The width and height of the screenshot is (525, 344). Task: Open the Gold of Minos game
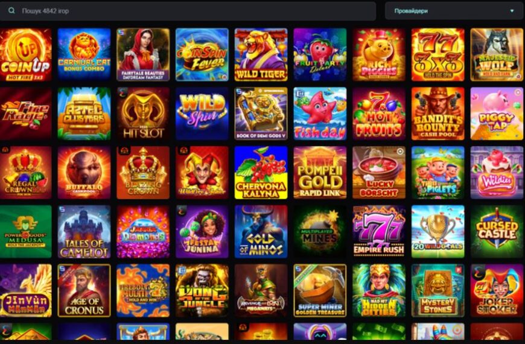pos(261,232)
